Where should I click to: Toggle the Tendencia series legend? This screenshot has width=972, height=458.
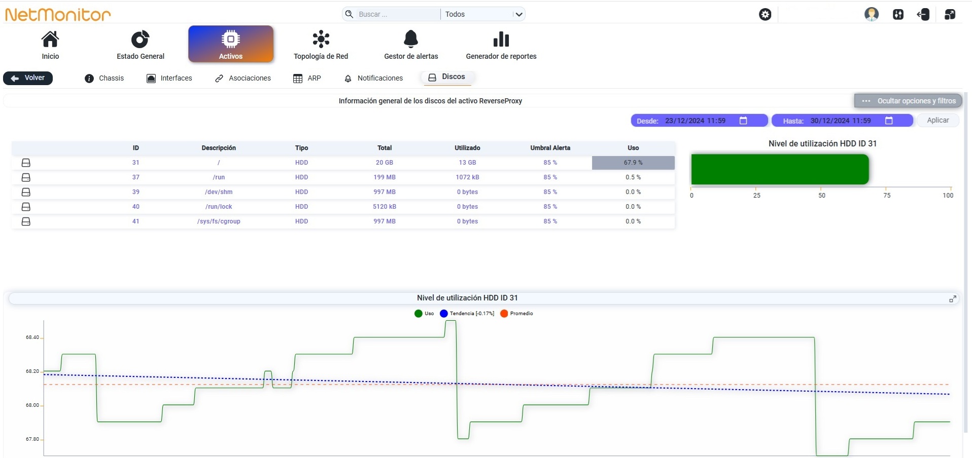tap(467, 314)
